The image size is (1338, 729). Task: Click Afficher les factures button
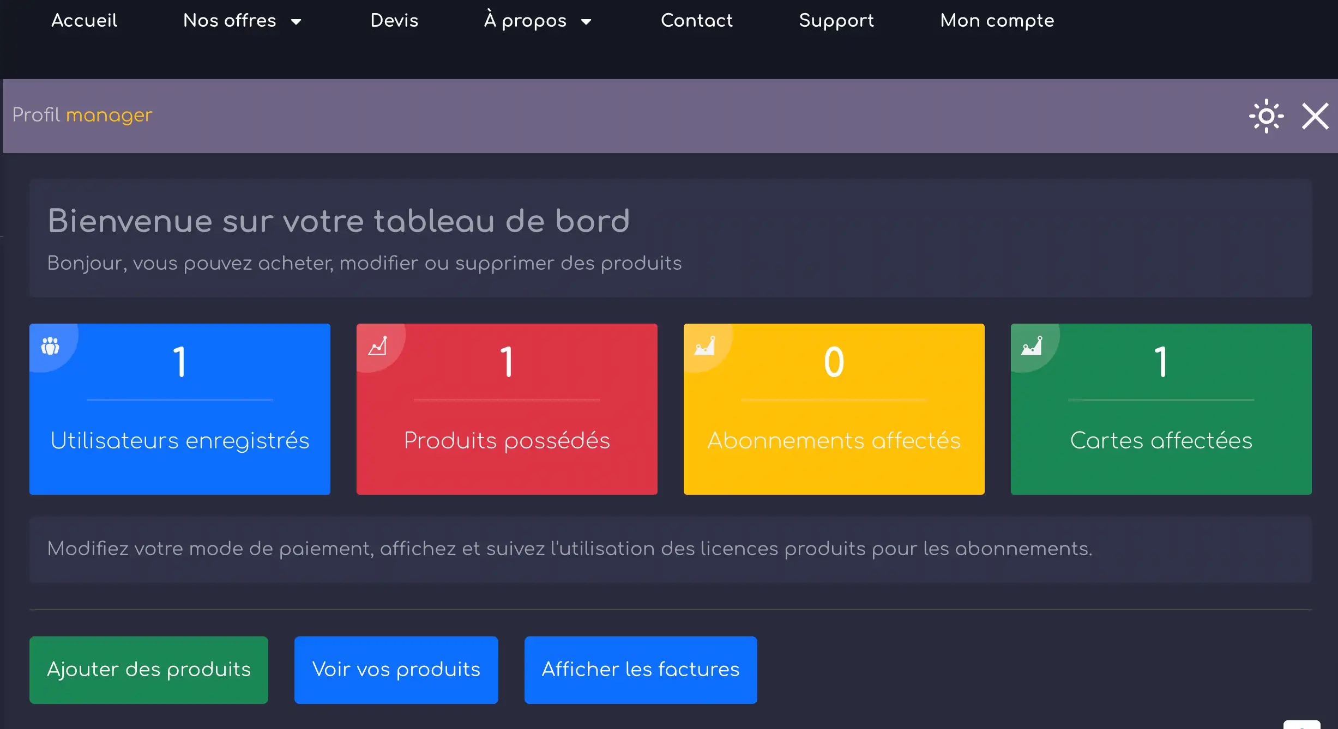[x=640, y=670]
